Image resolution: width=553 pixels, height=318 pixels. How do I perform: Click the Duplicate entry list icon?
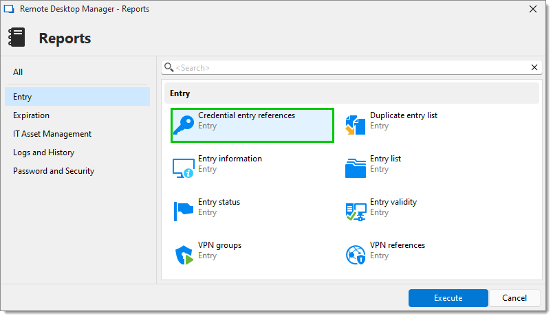[355, 125]
